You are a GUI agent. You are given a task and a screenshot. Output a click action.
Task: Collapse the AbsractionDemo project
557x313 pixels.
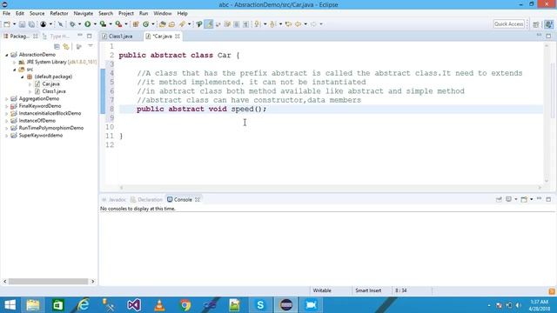pos(6,55)
